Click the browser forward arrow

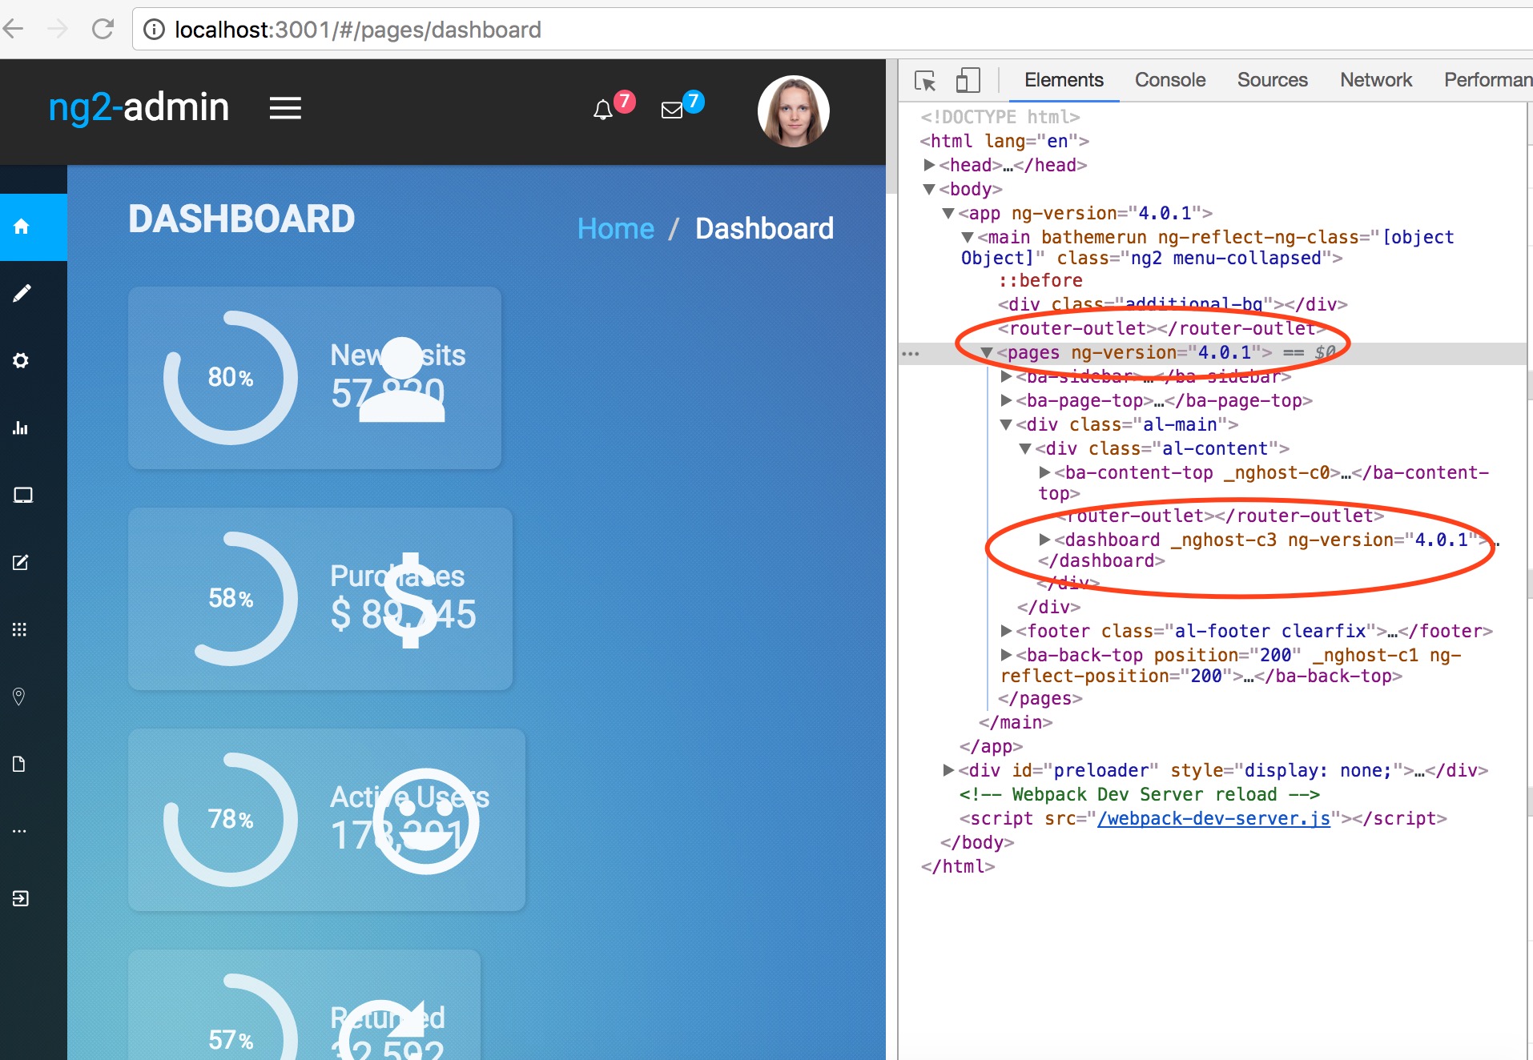58,30
